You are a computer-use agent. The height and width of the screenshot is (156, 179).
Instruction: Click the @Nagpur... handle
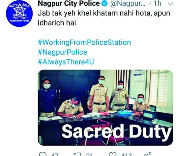(x=128, y=4)
